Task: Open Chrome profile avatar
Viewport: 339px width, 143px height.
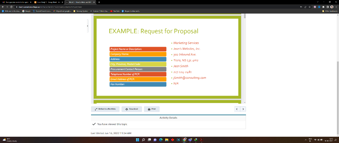Action: 332,7
